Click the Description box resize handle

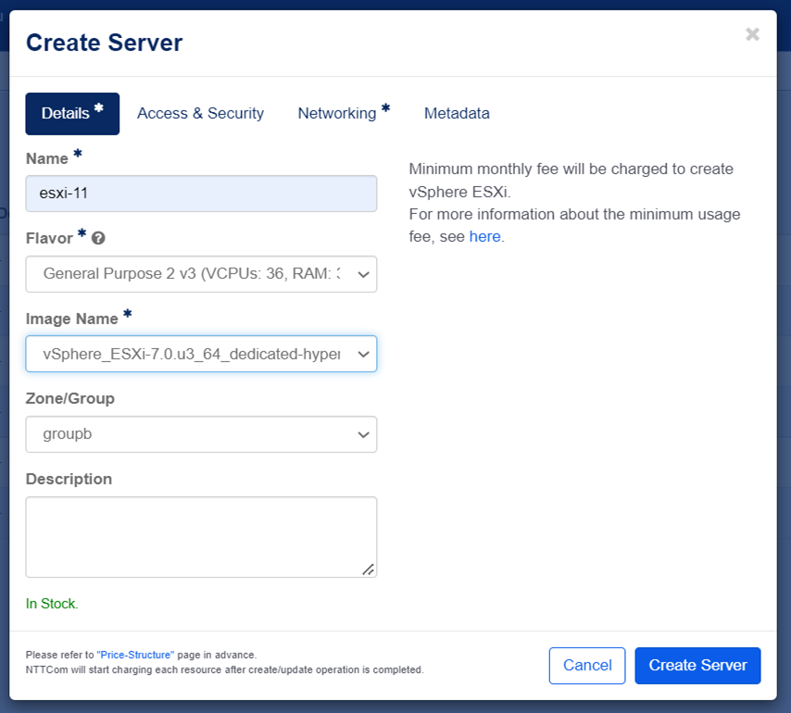(368, 569)
